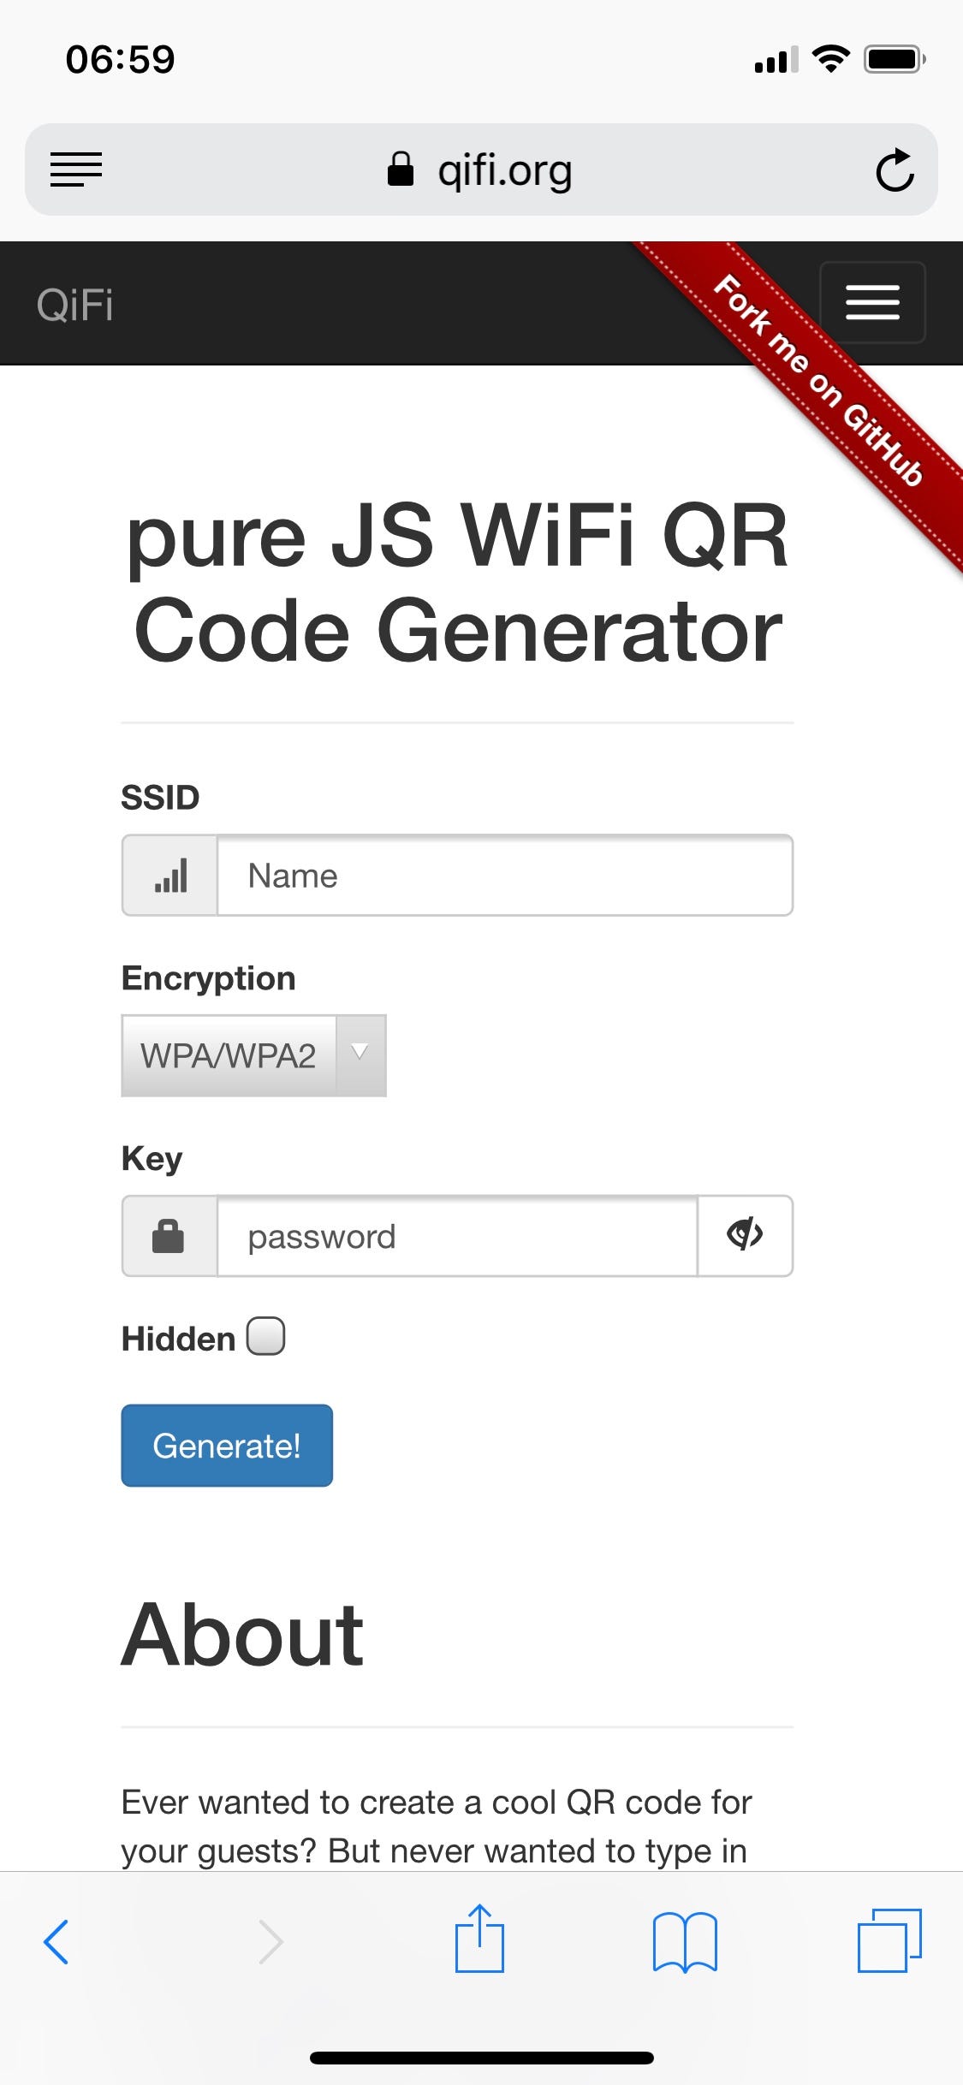The width and height of the screenshot is (963, 2085).
Task: Show the hidden password using the eye button
Action: click(x=746, y=1236)
